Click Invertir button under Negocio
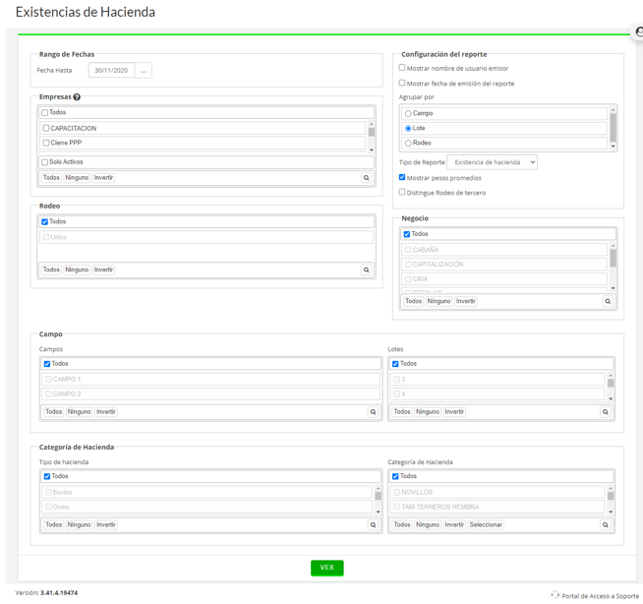Screen dimensions: 643x604 465,301
